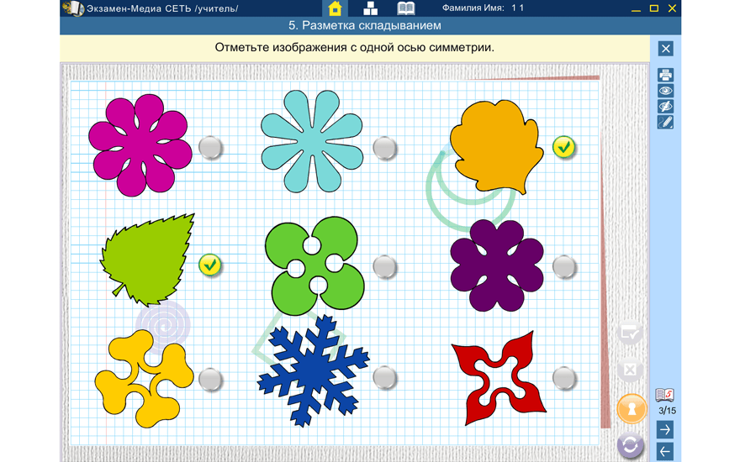Open the gradebook icon above 3/15
The height and width of the screenshot is (462, 740).
664,394
